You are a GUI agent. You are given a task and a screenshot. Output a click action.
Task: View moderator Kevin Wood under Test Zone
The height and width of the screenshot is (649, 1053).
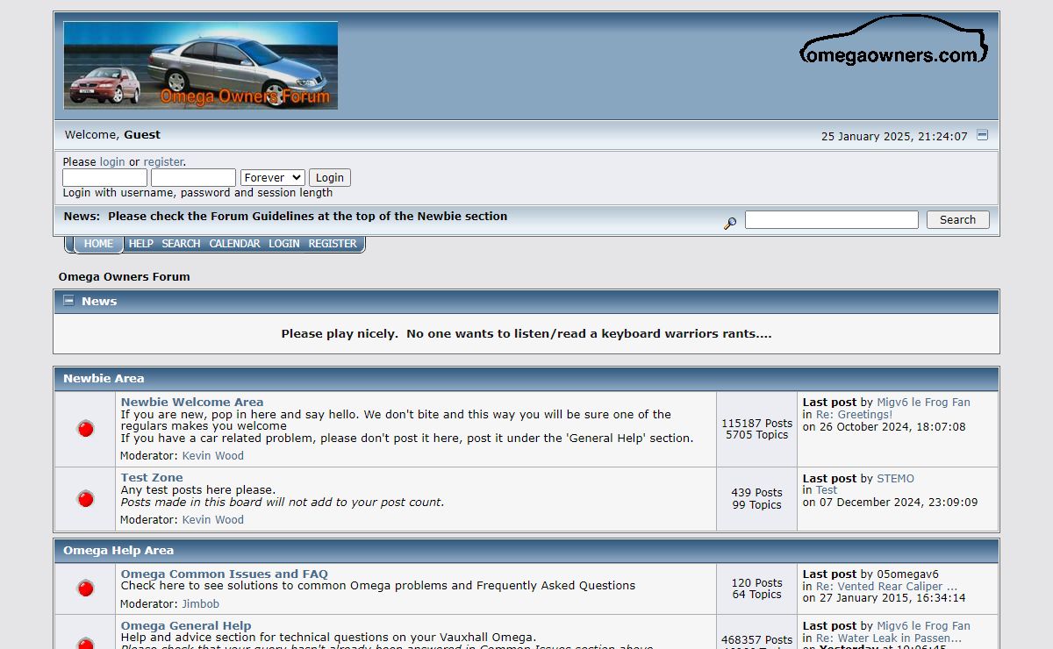(213, 520)
